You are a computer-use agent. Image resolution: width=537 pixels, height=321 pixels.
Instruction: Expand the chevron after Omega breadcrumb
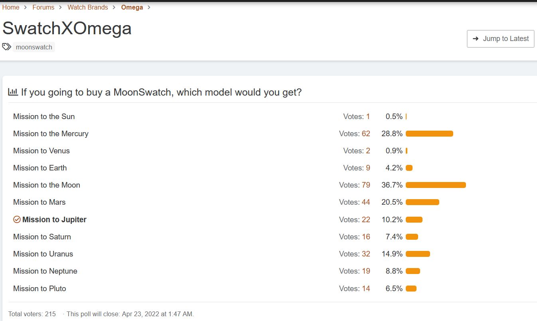click(149, 7)
